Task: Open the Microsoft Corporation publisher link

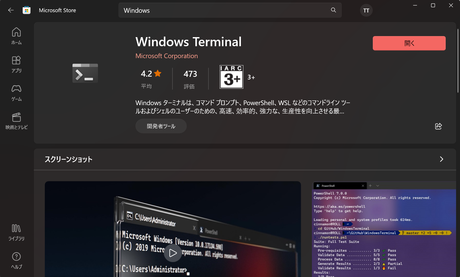Action: pos(166,56)
